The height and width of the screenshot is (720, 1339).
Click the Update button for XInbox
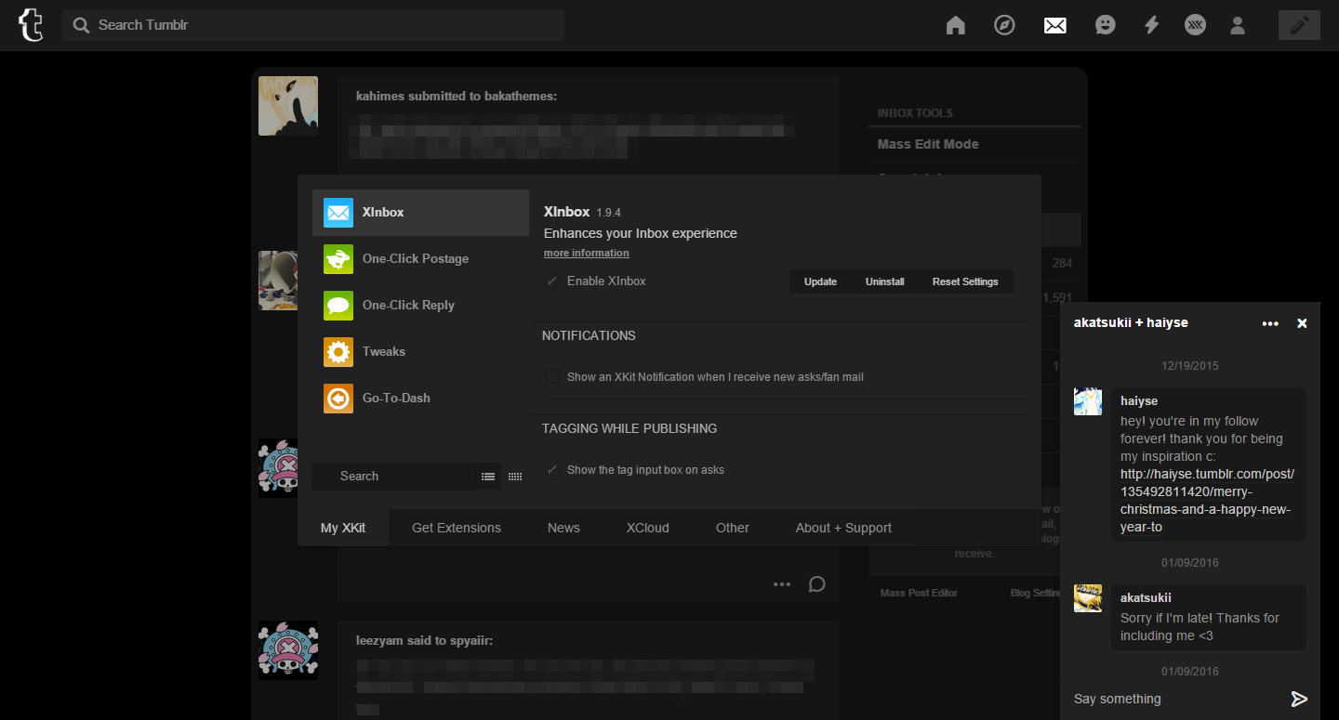tap(820, 281)
